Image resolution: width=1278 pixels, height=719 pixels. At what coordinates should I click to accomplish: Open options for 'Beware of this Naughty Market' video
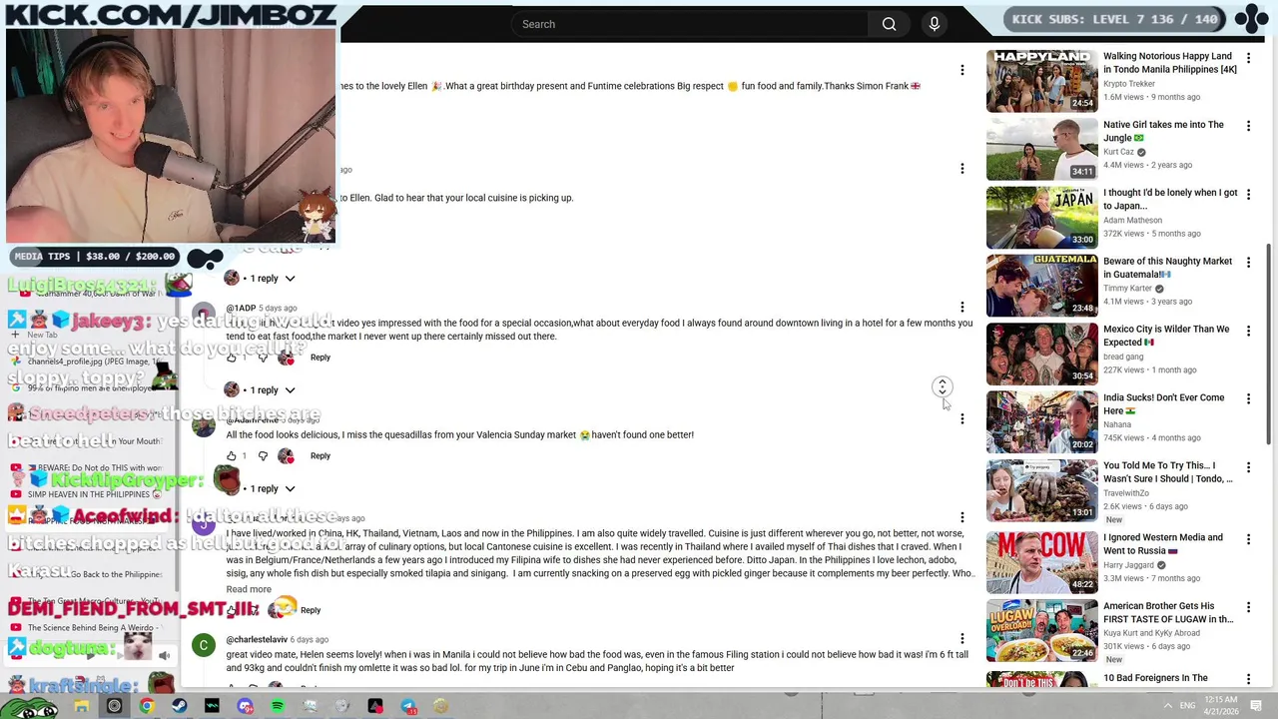click(x=1248, y=263)
